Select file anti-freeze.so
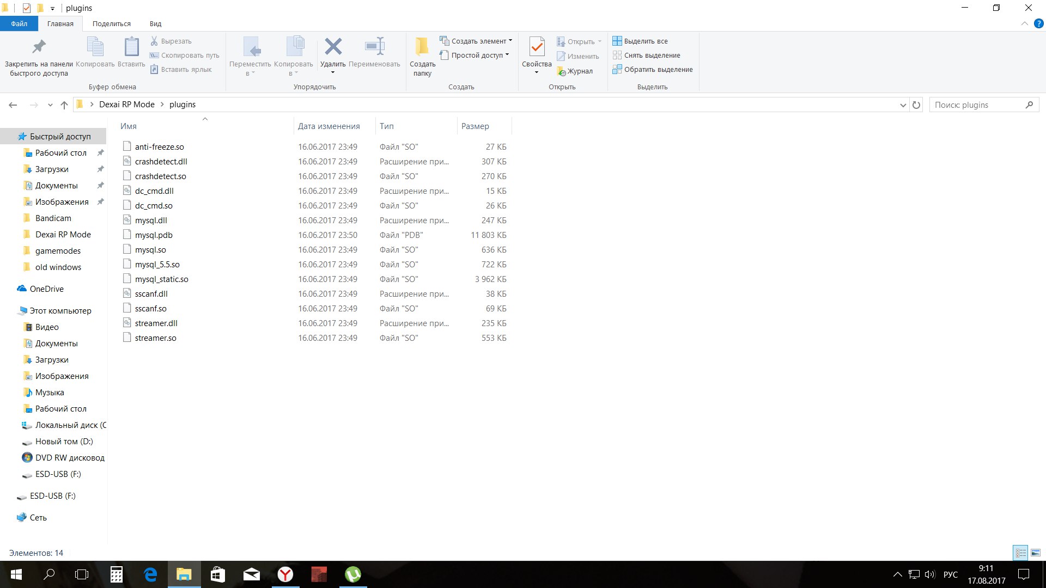This screenshot has height=588, width=1046. point(160,146)
